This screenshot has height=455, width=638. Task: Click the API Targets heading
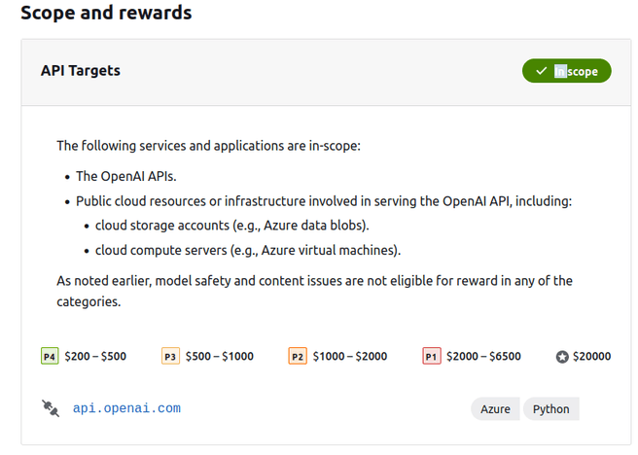81,70
